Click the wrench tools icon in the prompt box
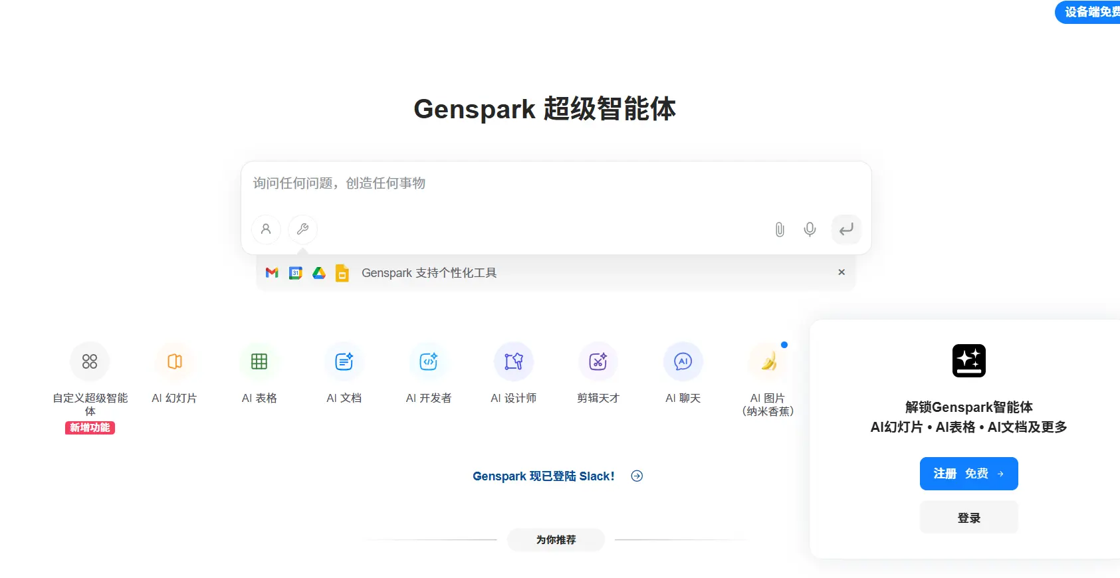The image size is (1120, 578). 302,229
